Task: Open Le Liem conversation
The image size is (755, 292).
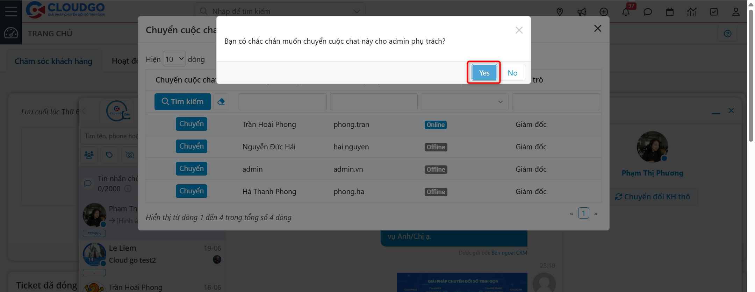Action: (152, 259)
